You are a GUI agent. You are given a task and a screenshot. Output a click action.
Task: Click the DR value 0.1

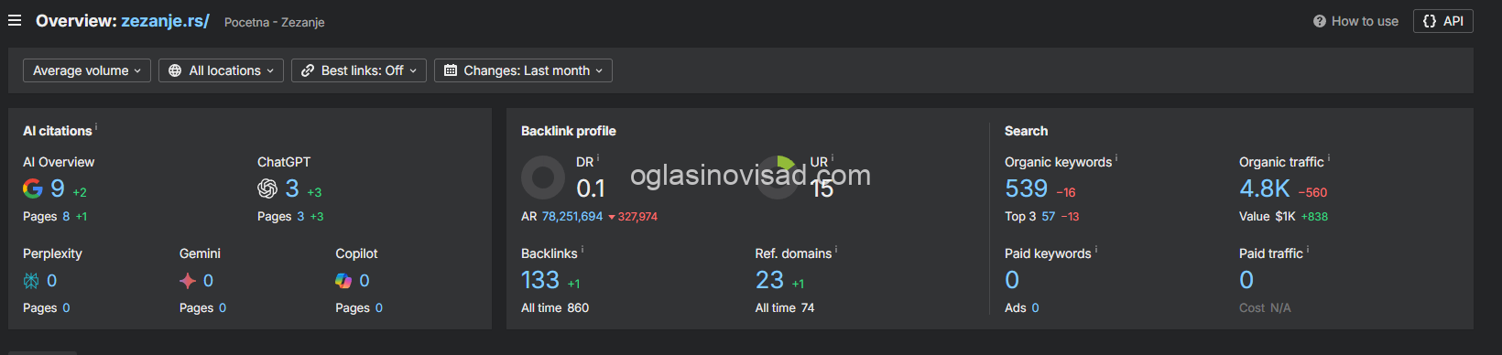tap(591, 188)
